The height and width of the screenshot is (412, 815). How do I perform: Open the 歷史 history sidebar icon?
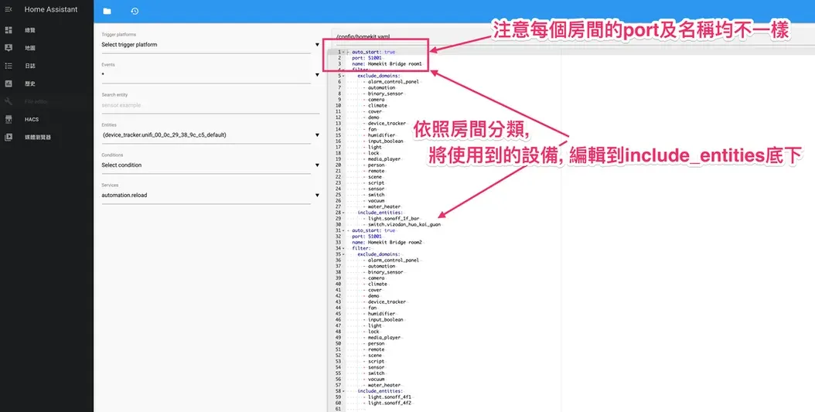(9, 83)
